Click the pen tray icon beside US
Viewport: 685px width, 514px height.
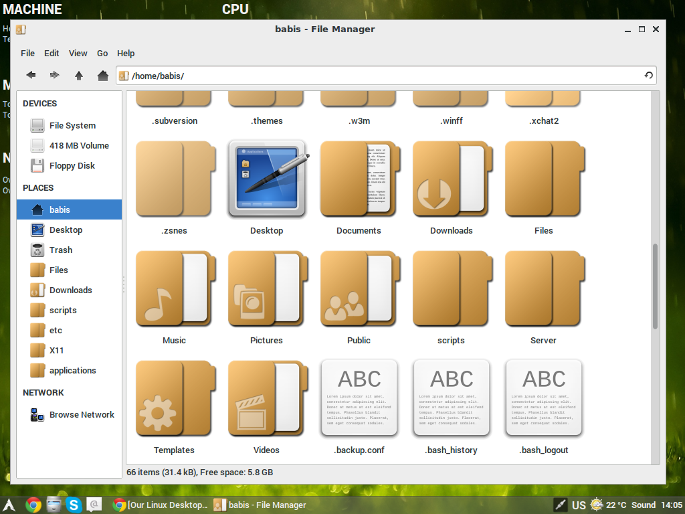[560, 505]
